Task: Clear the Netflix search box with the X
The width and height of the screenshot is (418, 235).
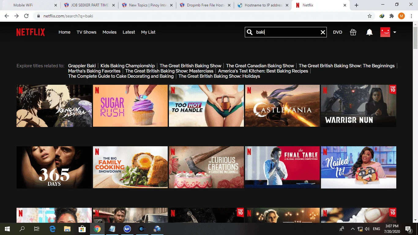Action: point(323,32)
